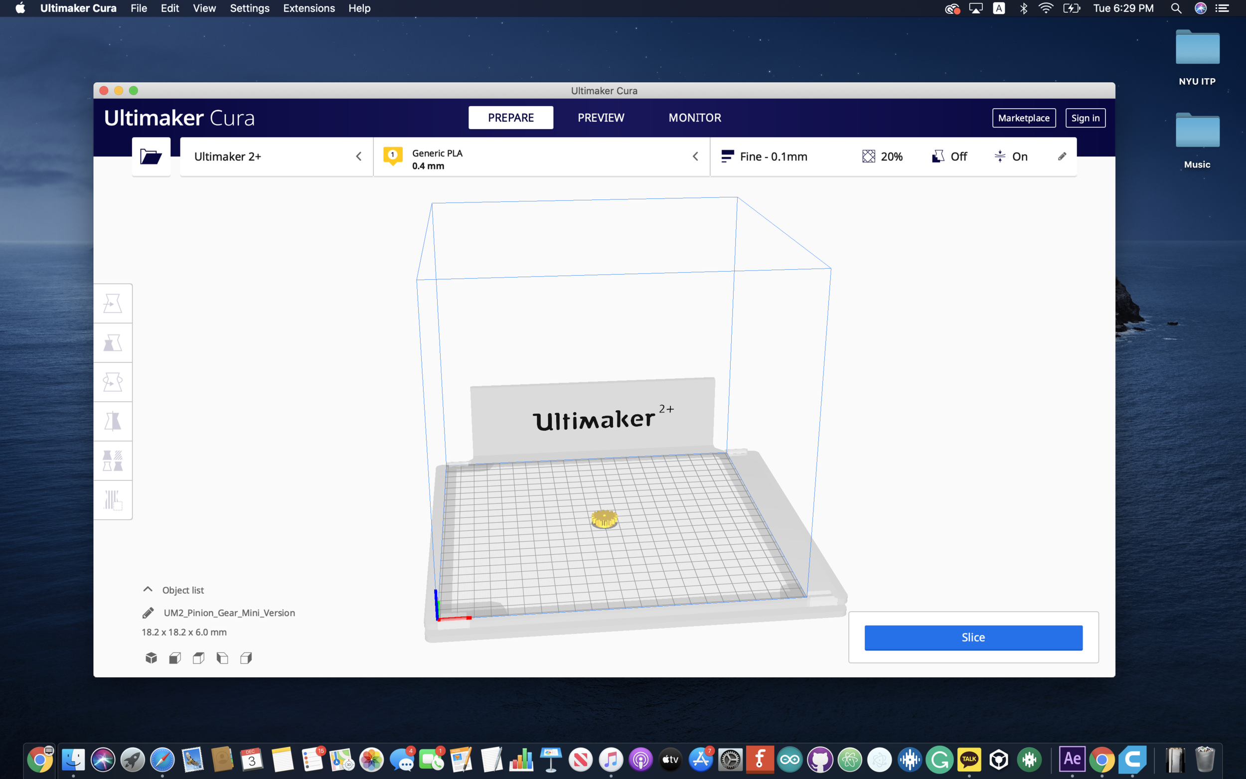Expand the Generic PLA material panel chevron
1246x779 pixels.
tap(695, 156)
